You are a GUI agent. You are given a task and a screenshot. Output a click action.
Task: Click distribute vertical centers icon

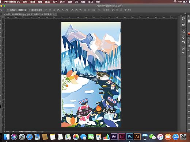click(77, 10)
